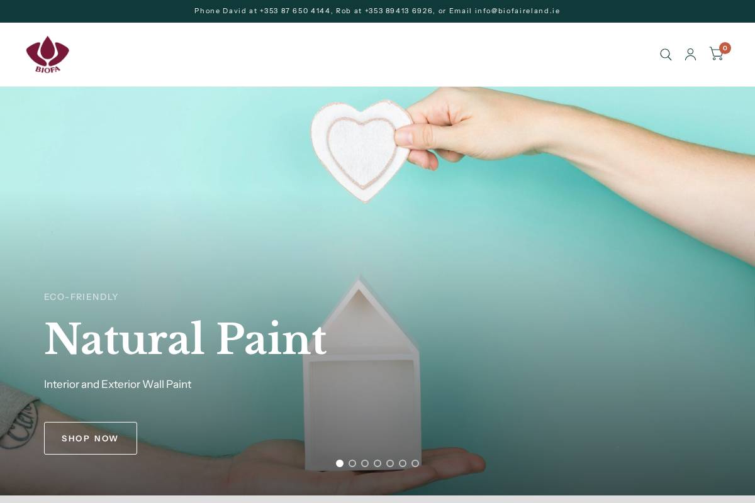Click Rob's phone number in top bar

coord(399,11)
